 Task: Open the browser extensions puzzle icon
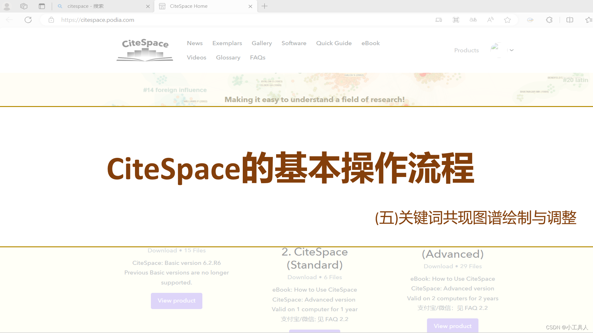click(549, 20)
